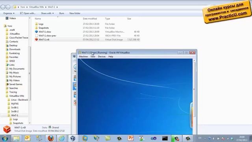
Task: Open EurekaLog folder in navigation tree
Action: click(x=14, y=53)
